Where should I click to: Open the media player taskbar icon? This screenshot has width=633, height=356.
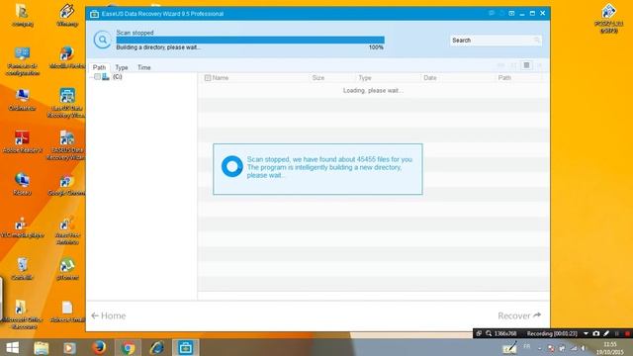tap(69, 347)
